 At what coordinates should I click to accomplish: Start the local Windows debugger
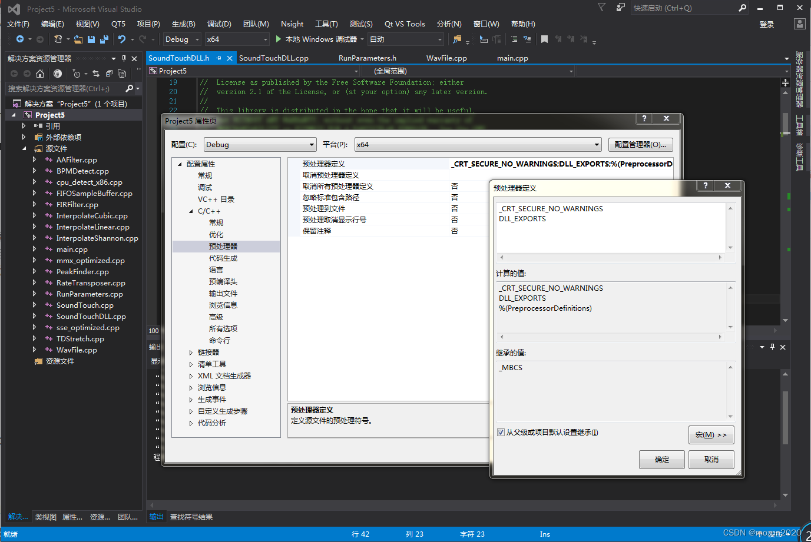coord(316,39)
